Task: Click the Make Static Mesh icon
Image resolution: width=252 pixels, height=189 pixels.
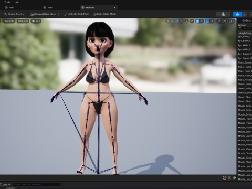Action: point(94,14)
